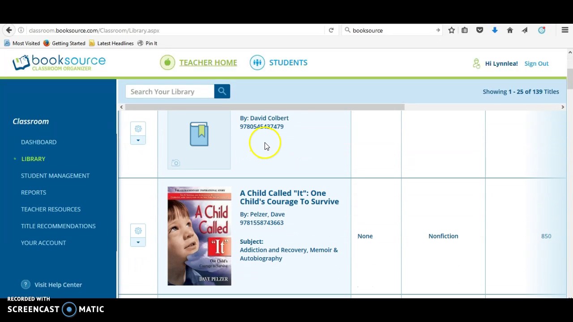This screenshot has height=322, width=573.
Task: Bookmark this page with the star icon
Action: 452,30
